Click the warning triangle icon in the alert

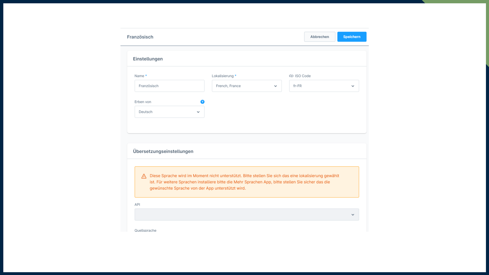[144, 176]
